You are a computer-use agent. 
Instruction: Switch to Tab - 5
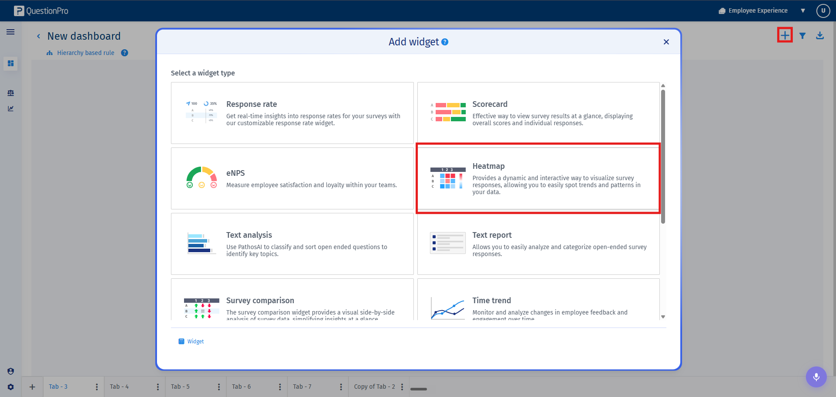(180, 387)
